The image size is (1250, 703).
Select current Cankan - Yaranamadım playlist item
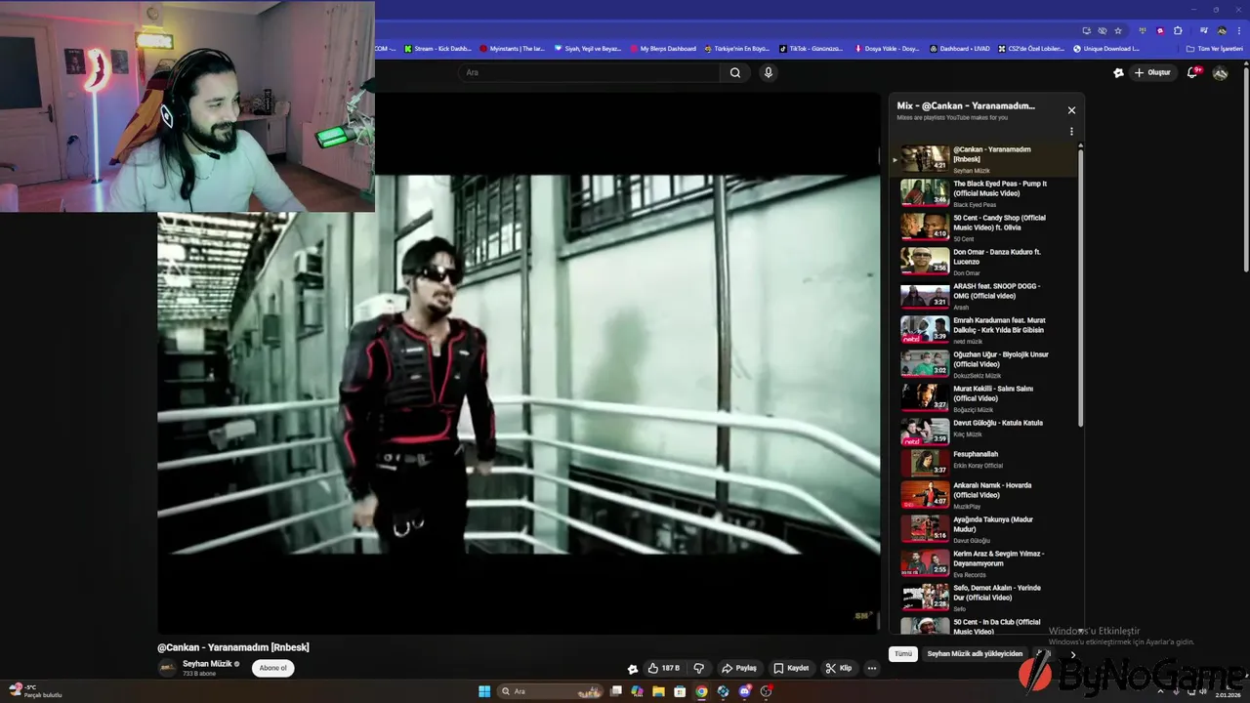click(x=984, y=159)
